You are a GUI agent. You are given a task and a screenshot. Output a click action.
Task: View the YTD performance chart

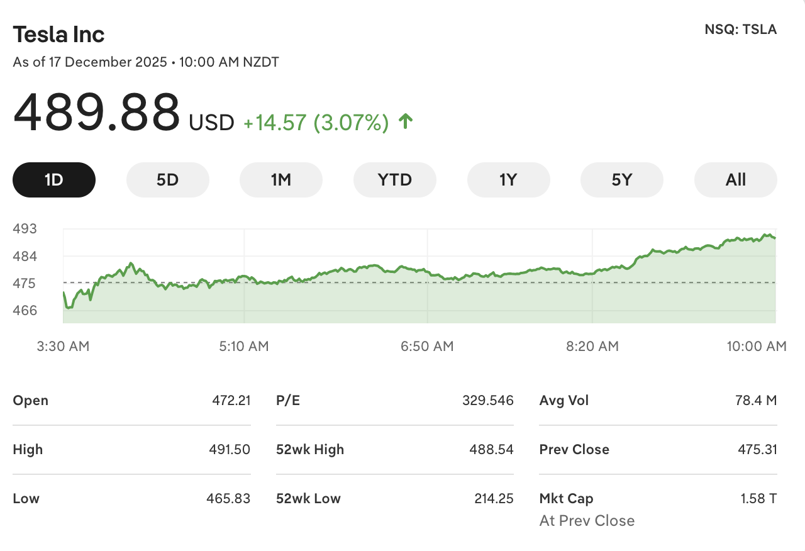pyautogui.click(x=394, y=179)
